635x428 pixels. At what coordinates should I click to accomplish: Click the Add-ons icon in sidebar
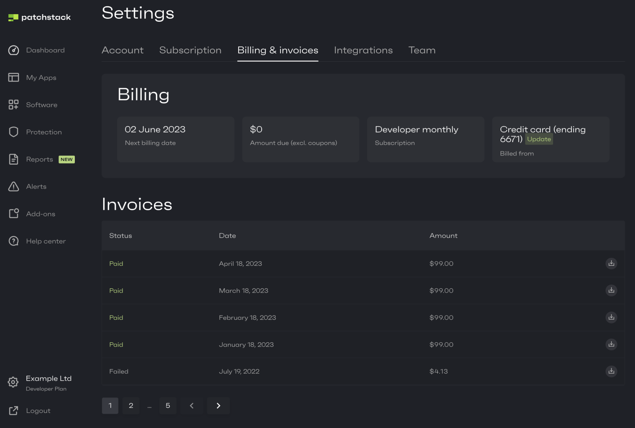coord(14,214)
